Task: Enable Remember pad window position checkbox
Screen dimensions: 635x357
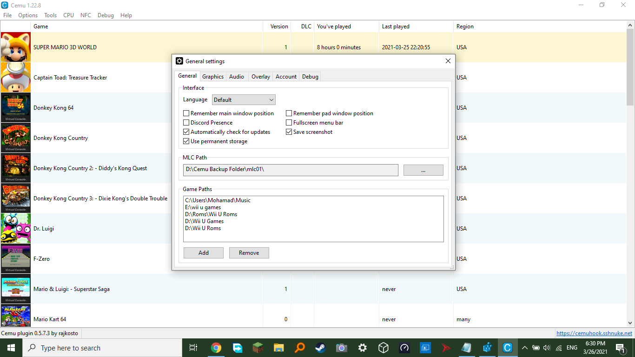Action: tap(289, 113)
